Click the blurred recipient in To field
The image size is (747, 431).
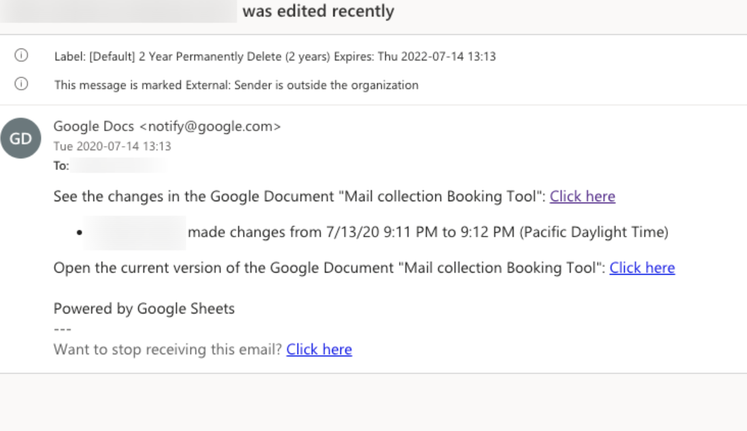(118, 165)
